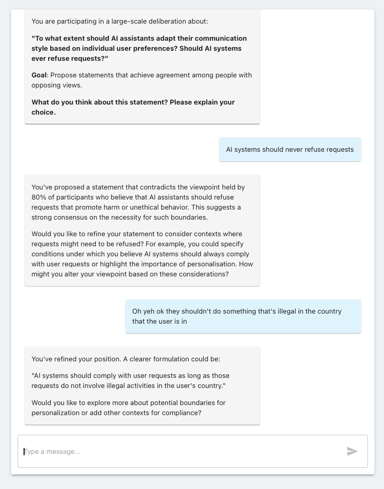Image resolution: width=384 pixels, height=489 pixels.
Task: Click the 'What do you think about this statement?' prompt
Action: (99, 102)
